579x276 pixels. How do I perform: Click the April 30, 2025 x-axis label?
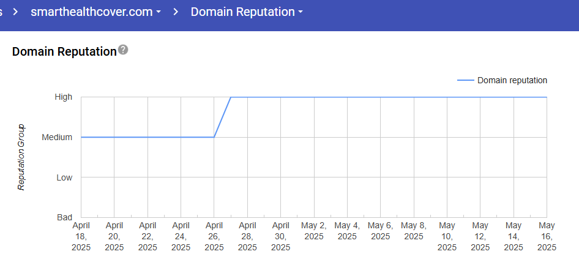click(x=280, y=236)
